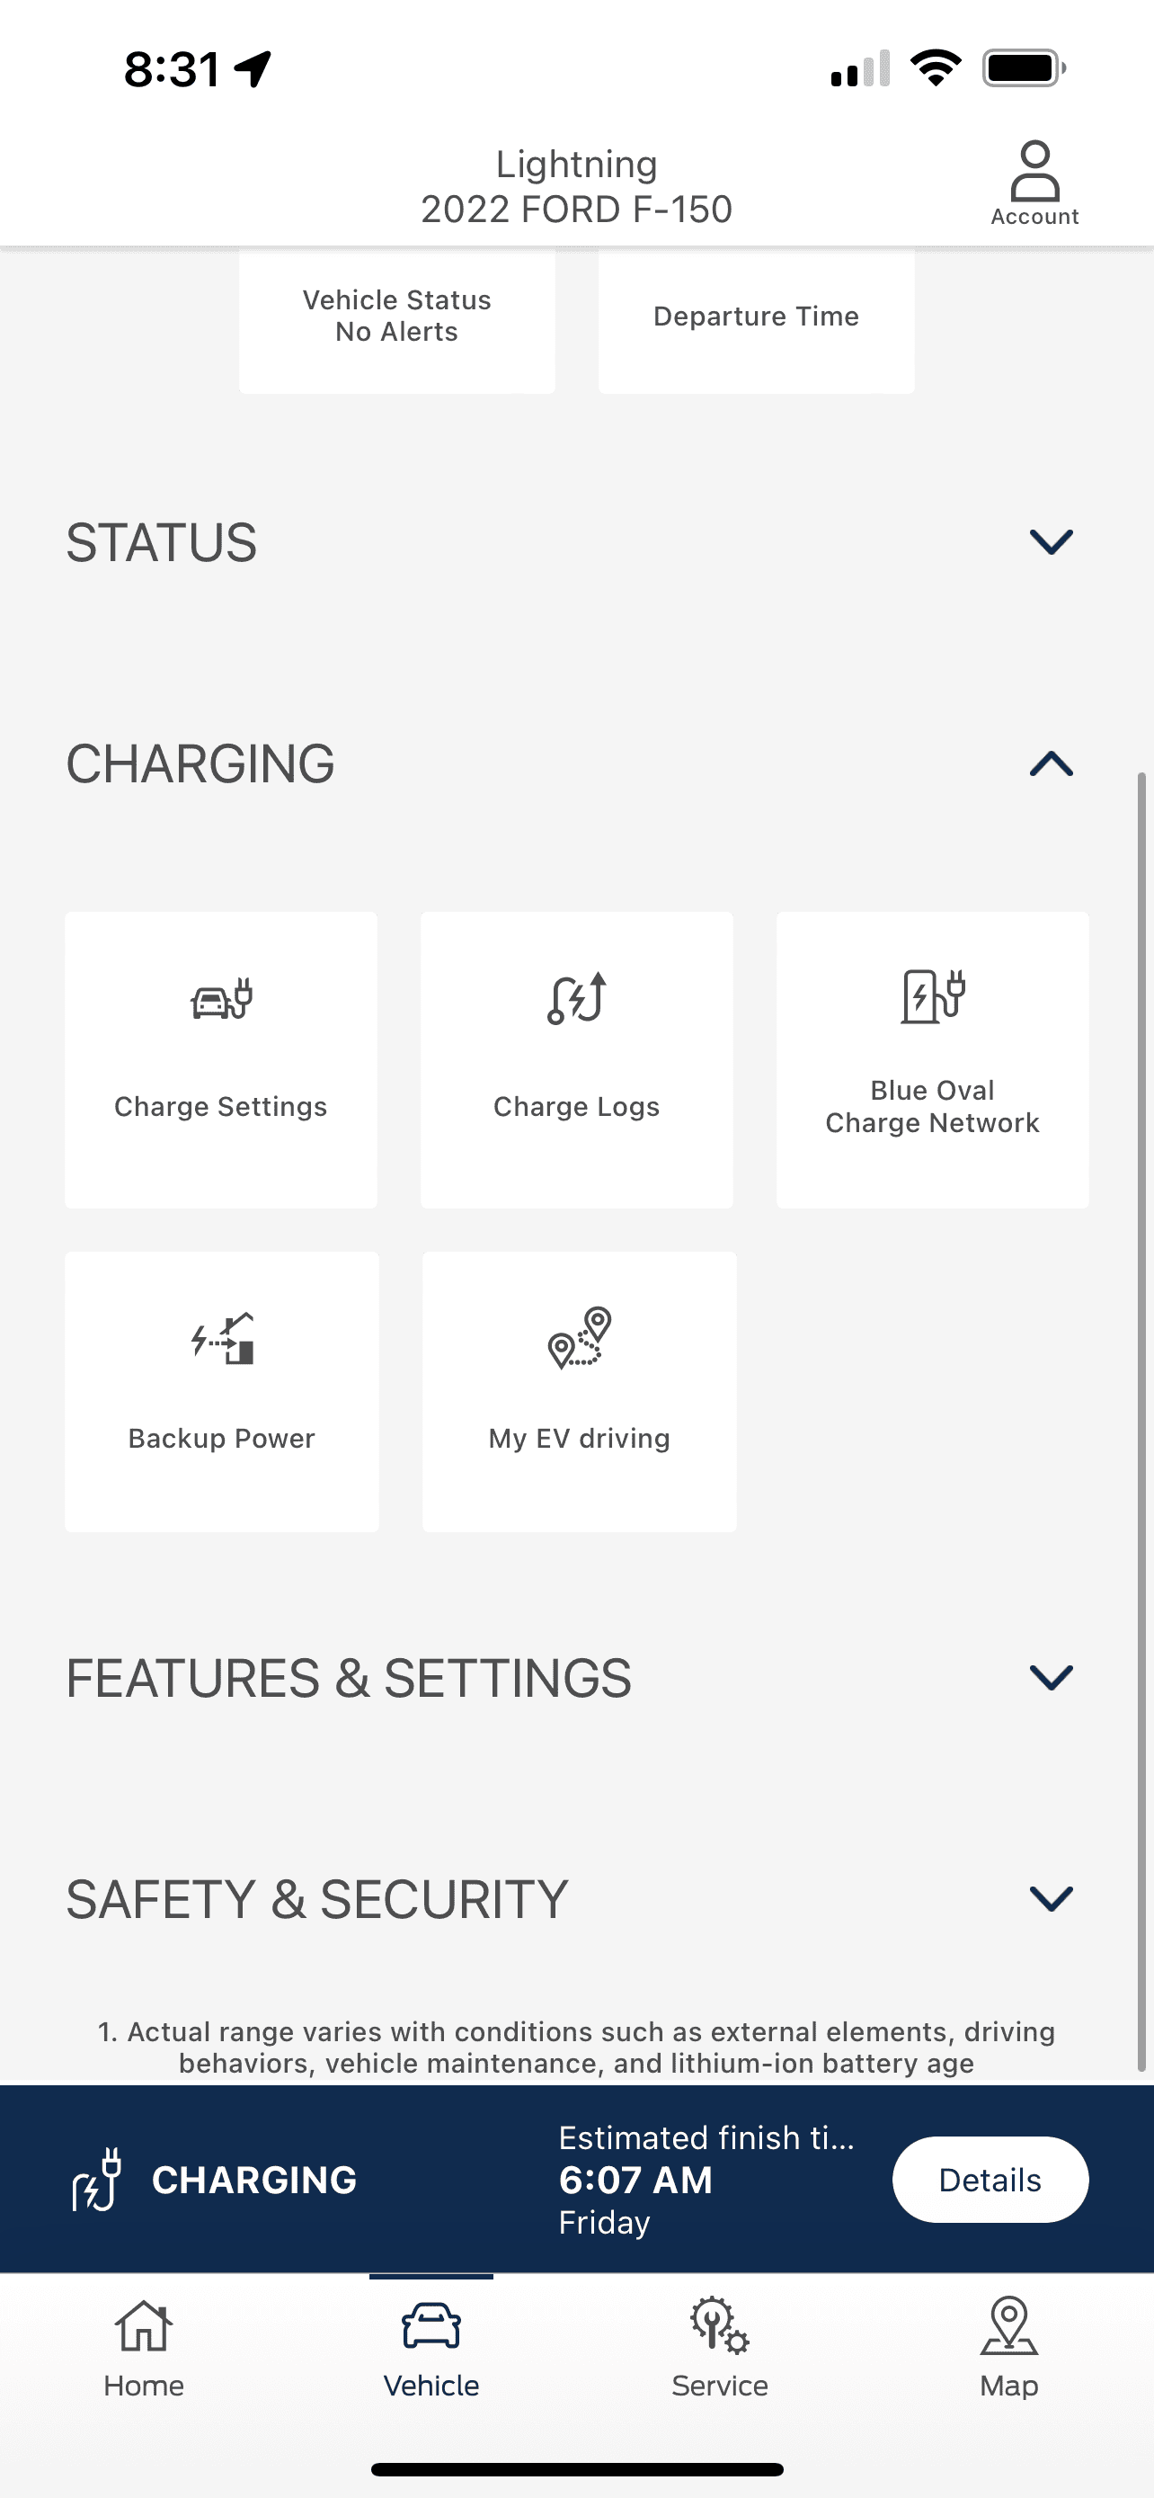
Task: Open Vehicle Status No Alerts card
Action: pos(396,317)
